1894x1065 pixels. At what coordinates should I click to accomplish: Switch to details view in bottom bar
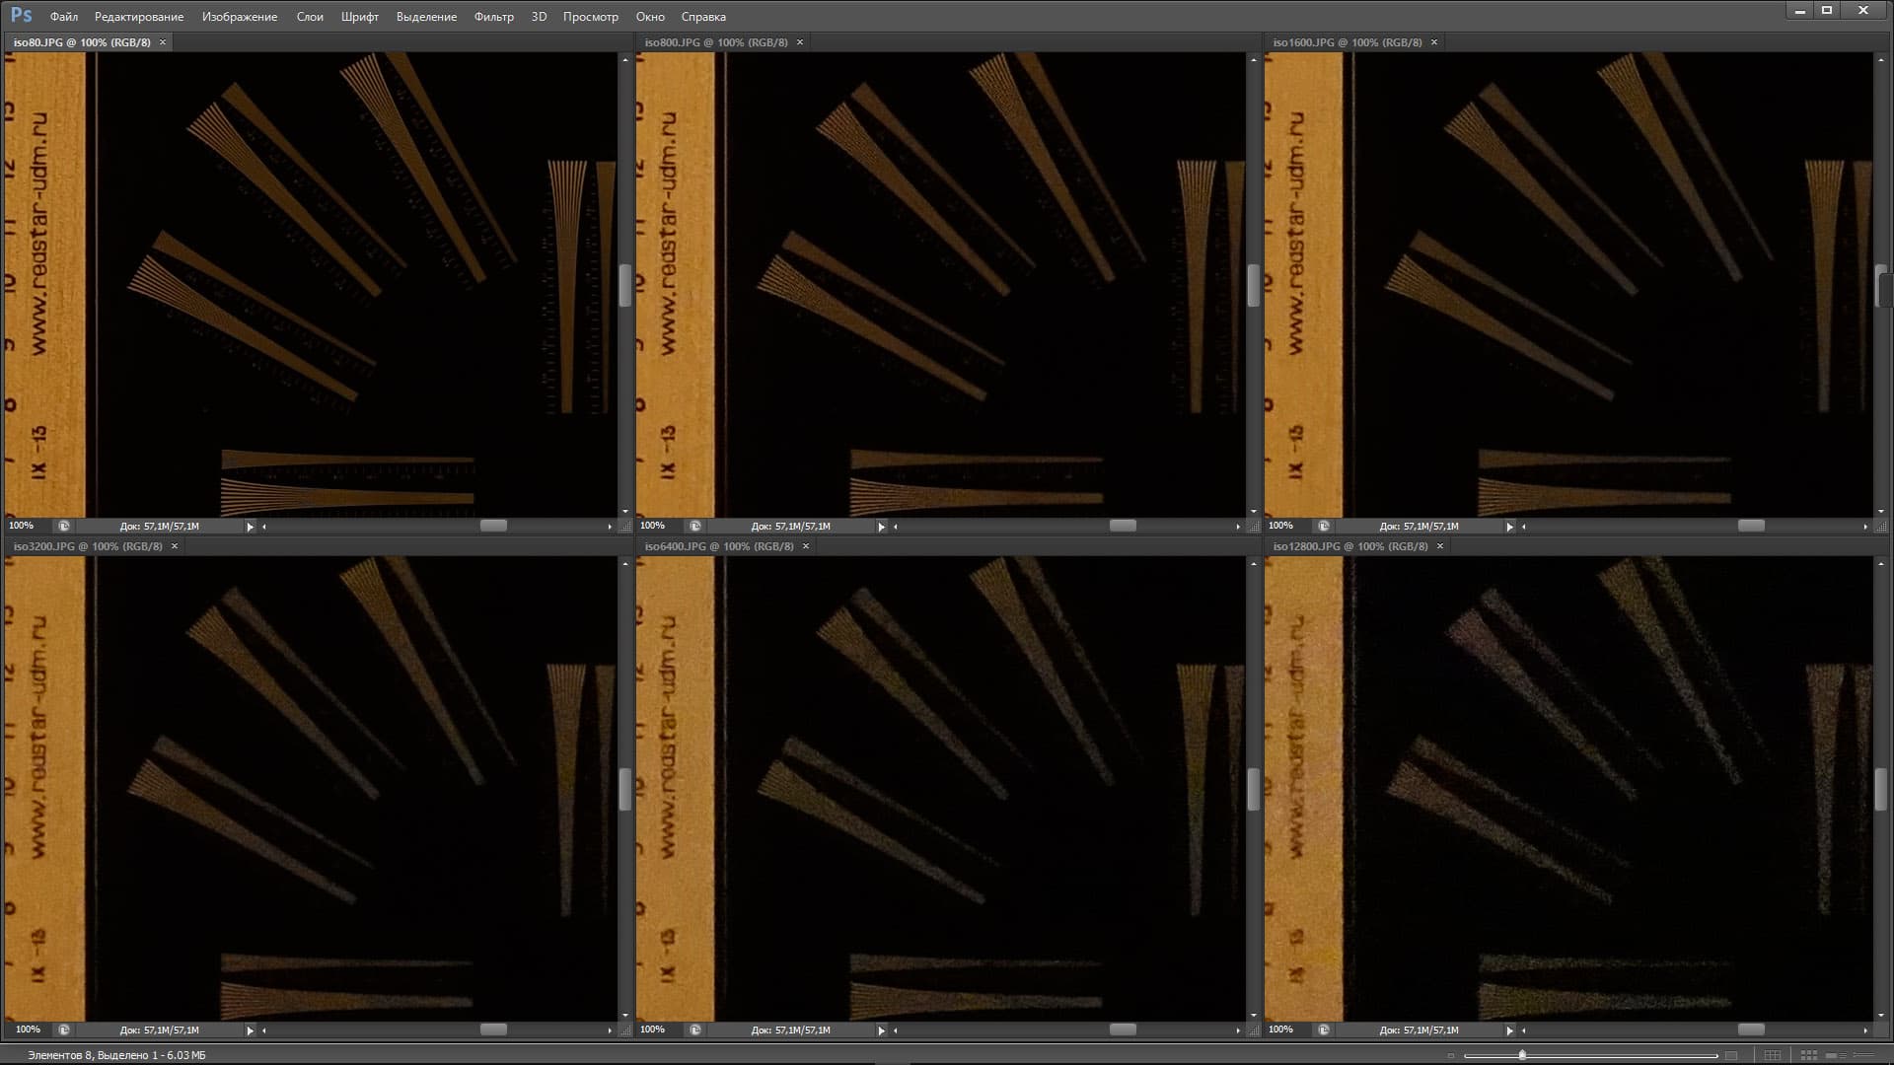pos(1836,1055)
